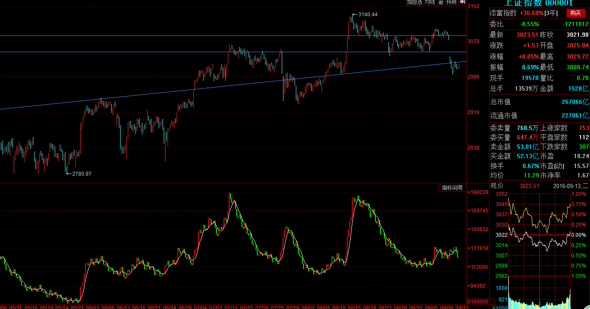Click the 换手 value 0.67%

[531, 166]
